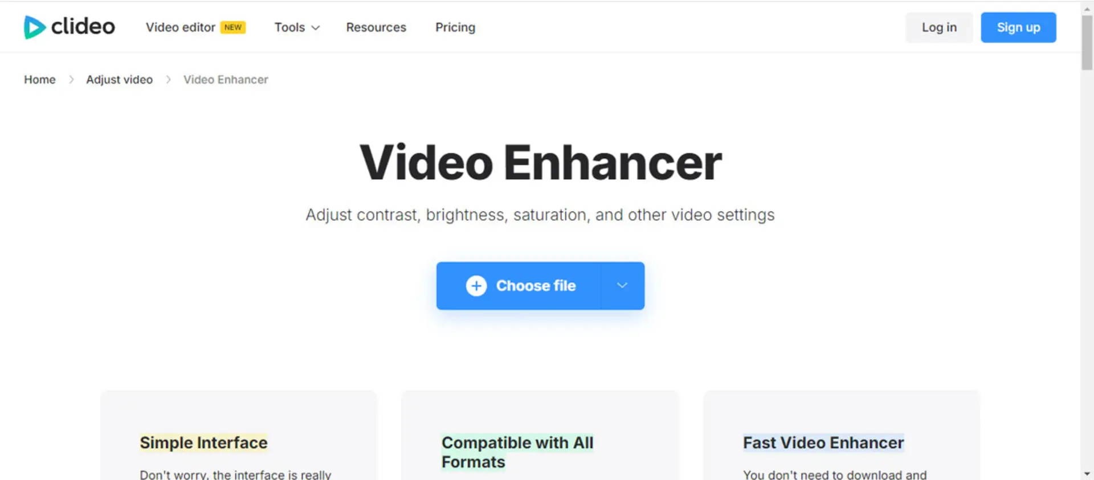Viewport: 1094px width, 480px height.
Task: Click the blue Sign up button
Action: coord(1018,27)
